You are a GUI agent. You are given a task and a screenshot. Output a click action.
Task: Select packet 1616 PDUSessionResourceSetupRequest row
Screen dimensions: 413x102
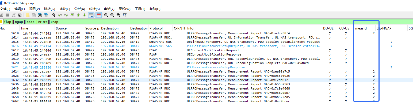point(206,46)
